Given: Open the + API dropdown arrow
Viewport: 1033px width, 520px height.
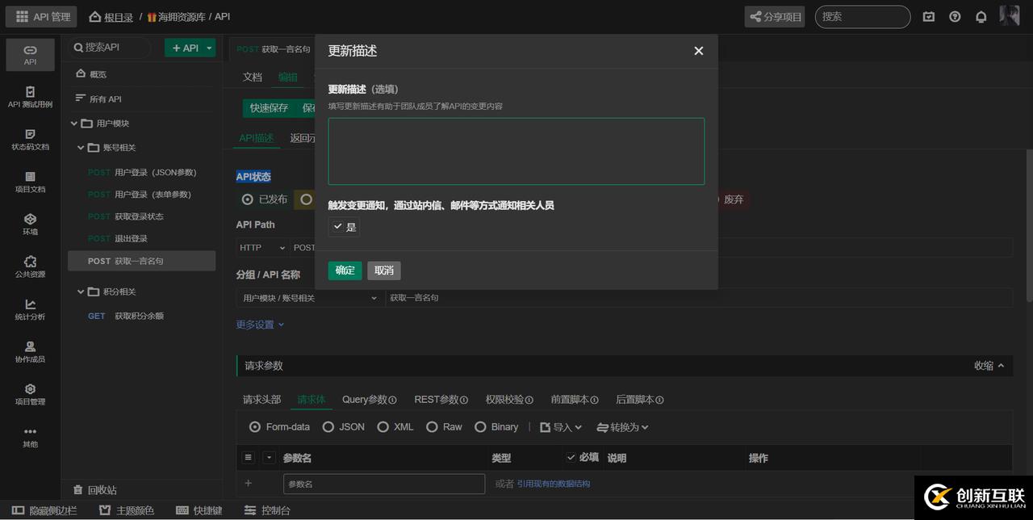Looking at the screenshot, I should pos(210,48).
